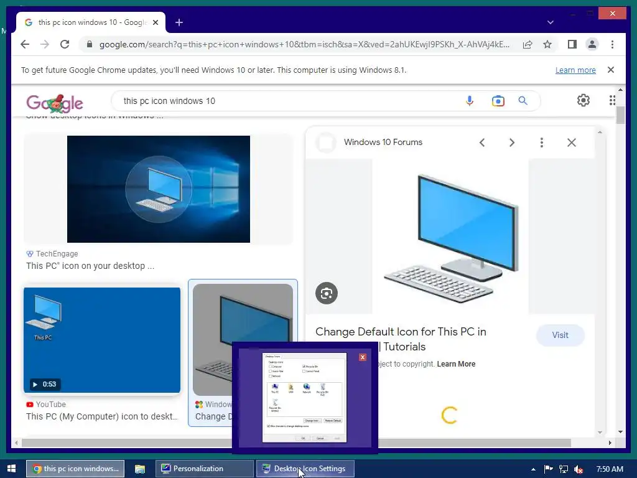Open preview panel more options
The image size is (637, 478).
pyautogui.click(x=542, y=143)
